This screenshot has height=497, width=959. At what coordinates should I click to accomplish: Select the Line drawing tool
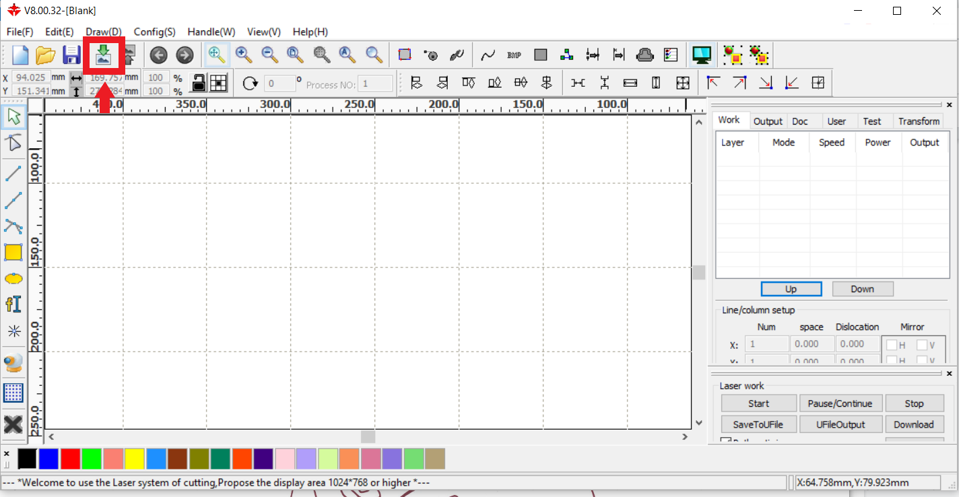[13, 173]
